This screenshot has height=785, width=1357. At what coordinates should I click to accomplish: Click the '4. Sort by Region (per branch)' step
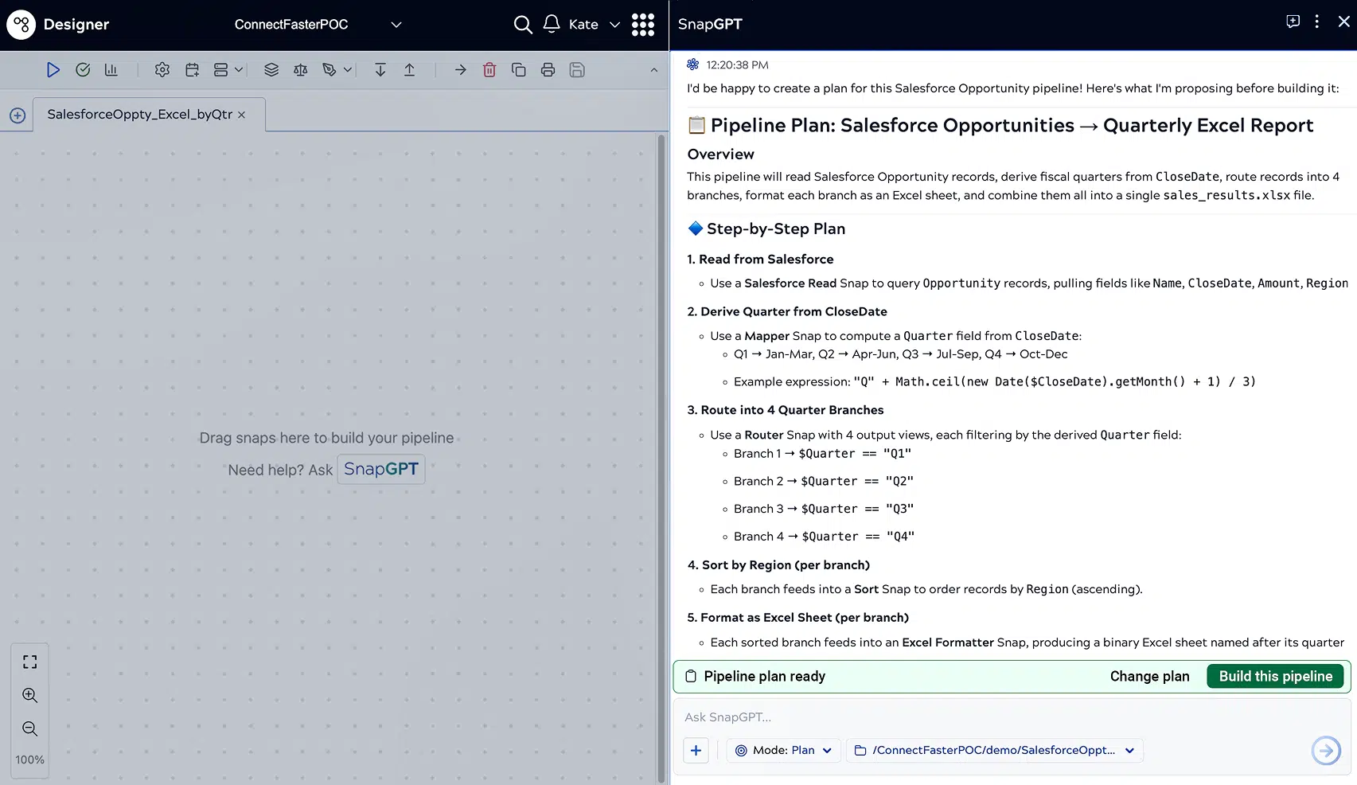click(x=778, y=565)
